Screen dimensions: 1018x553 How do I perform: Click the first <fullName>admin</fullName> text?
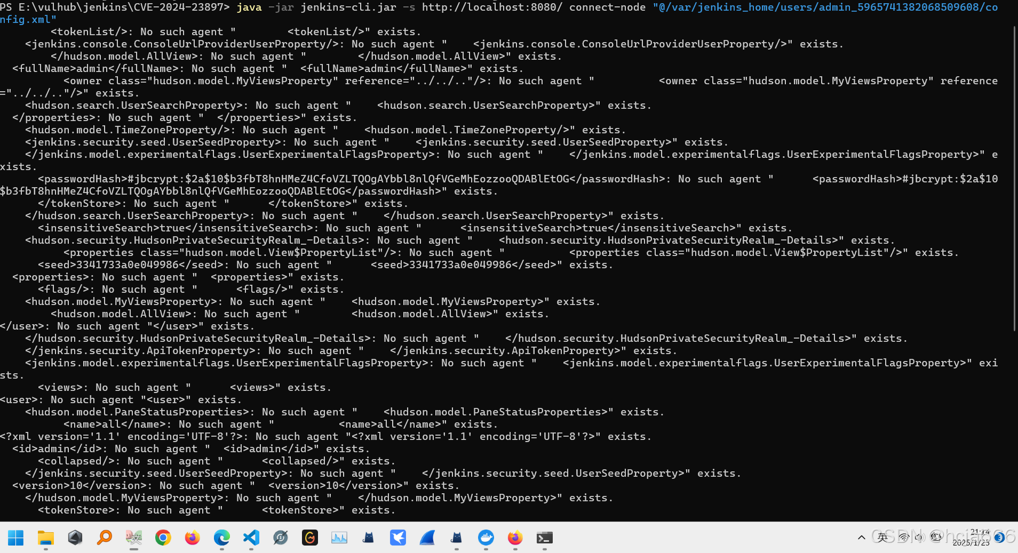(96, 68)
